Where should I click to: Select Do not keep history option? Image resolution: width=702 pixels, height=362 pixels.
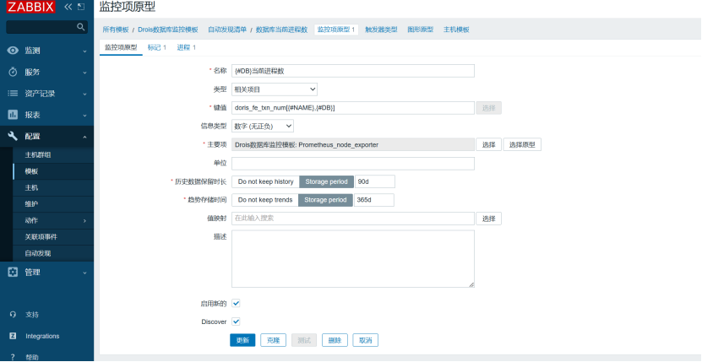pos(265,181)
